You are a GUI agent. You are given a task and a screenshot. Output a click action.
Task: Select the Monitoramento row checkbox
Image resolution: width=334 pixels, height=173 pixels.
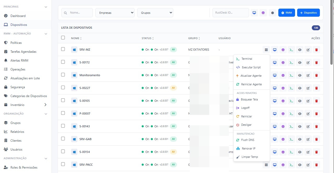(63, 75)
